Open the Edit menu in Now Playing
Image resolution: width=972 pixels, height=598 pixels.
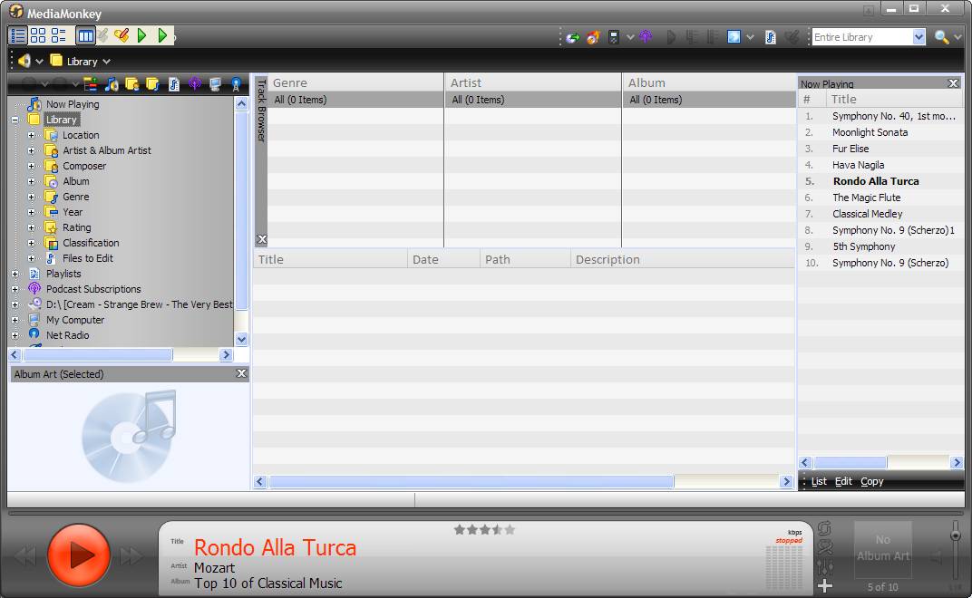coord(843,481)
